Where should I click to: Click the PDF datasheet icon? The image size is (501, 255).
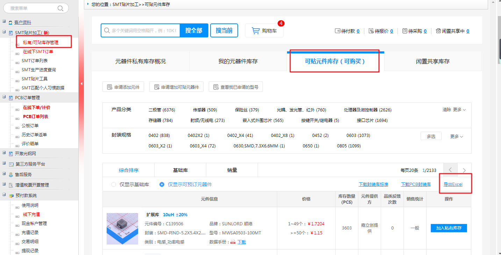click(x=233, y=242)
